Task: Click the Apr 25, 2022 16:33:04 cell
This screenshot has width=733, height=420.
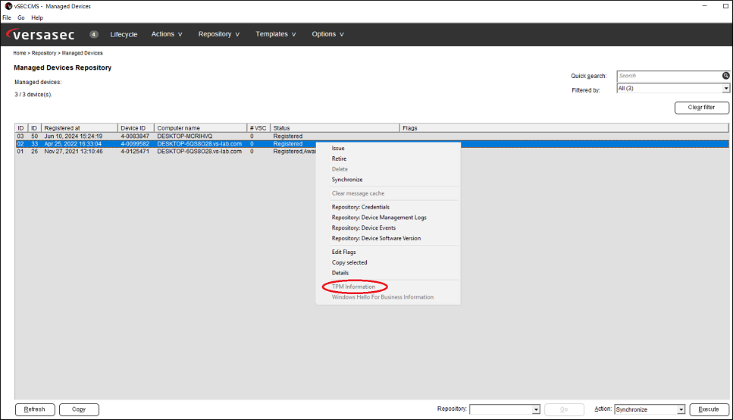Action: [x=73, y=144]
